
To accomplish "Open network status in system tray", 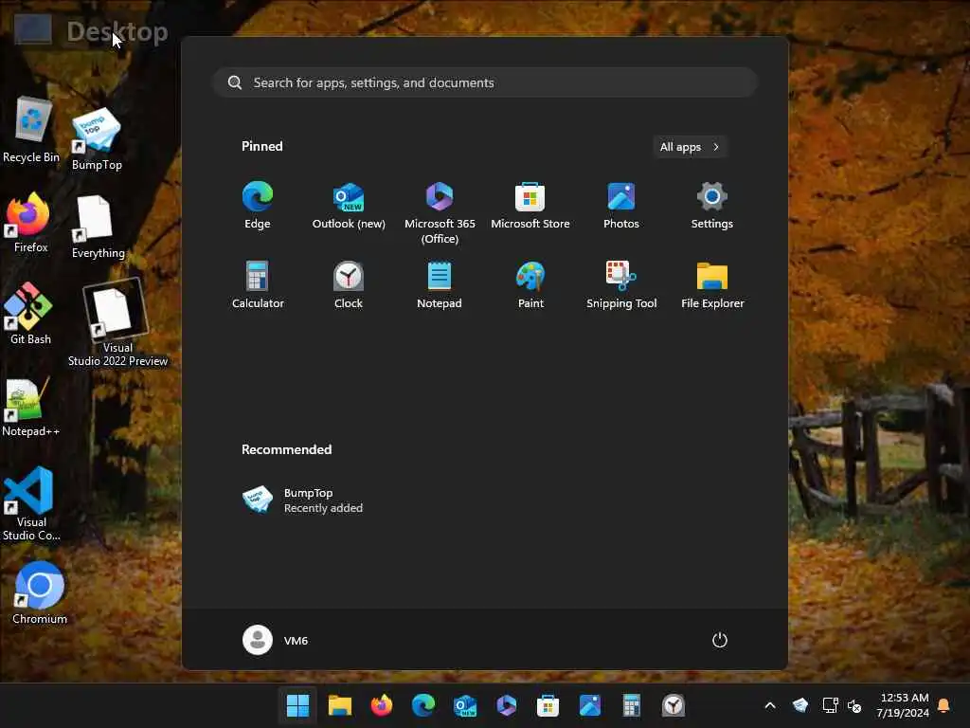I will click(x=830, y=705).
